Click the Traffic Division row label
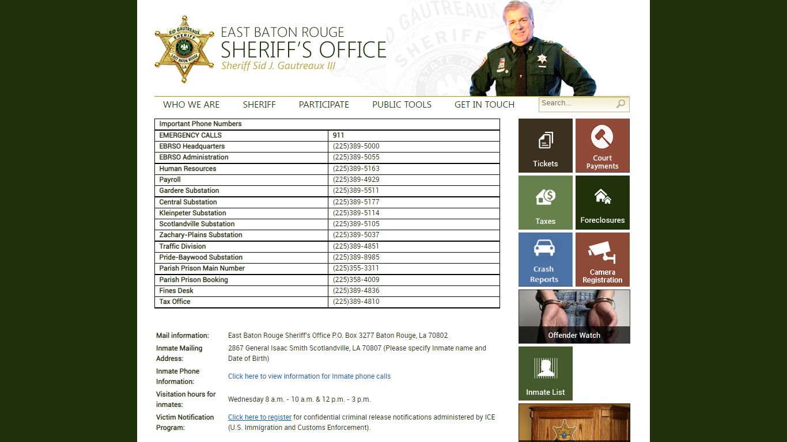Screen dimensions: 787x442 (183, 246)
